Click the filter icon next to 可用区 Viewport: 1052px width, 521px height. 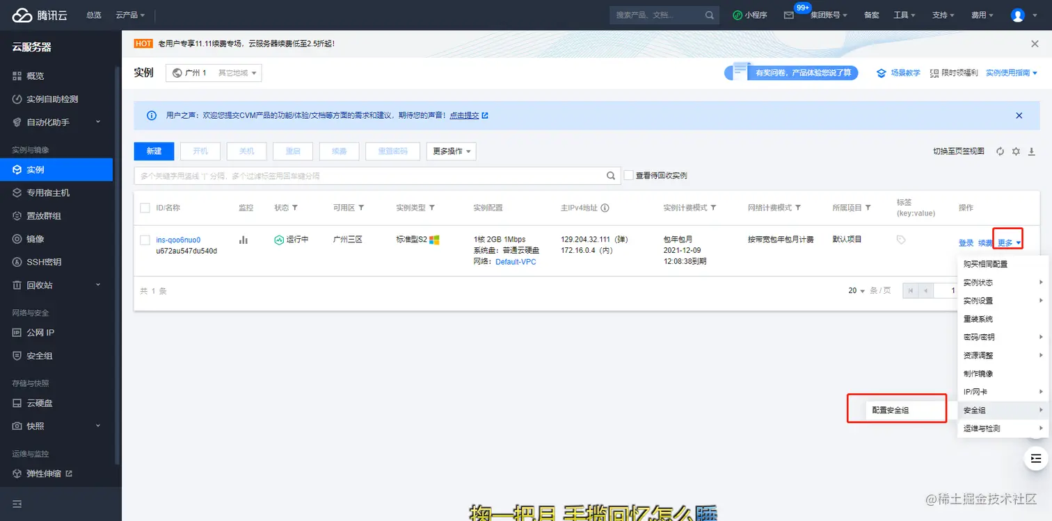coord(361,208)
